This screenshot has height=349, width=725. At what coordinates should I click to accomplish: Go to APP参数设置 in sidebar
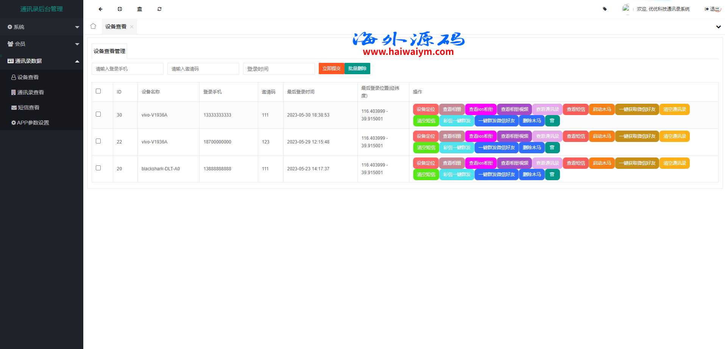point(33,123)
